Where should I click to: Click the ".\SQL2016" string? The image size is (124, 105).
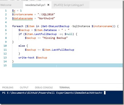[46, 15]
